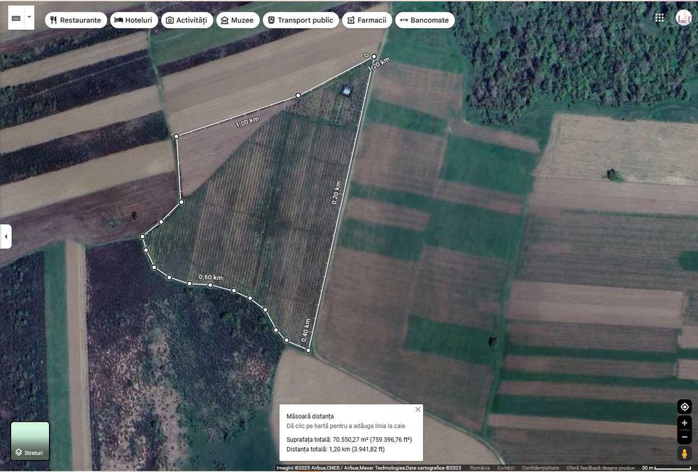Select the Transport public chip

301,20
